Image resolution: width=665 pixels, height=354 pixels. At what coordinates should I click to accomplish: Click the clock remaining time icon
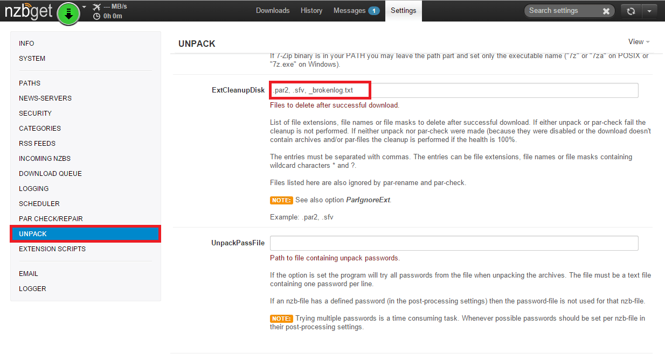(96, 16)
